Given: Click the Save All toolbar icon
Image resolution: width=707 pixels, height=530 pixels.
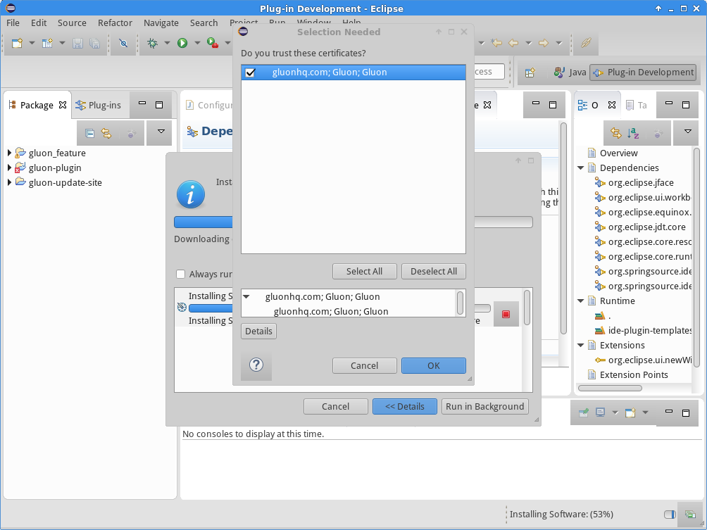Looking at the screenshot, I should pyautogui.click(x=94, y=43).
